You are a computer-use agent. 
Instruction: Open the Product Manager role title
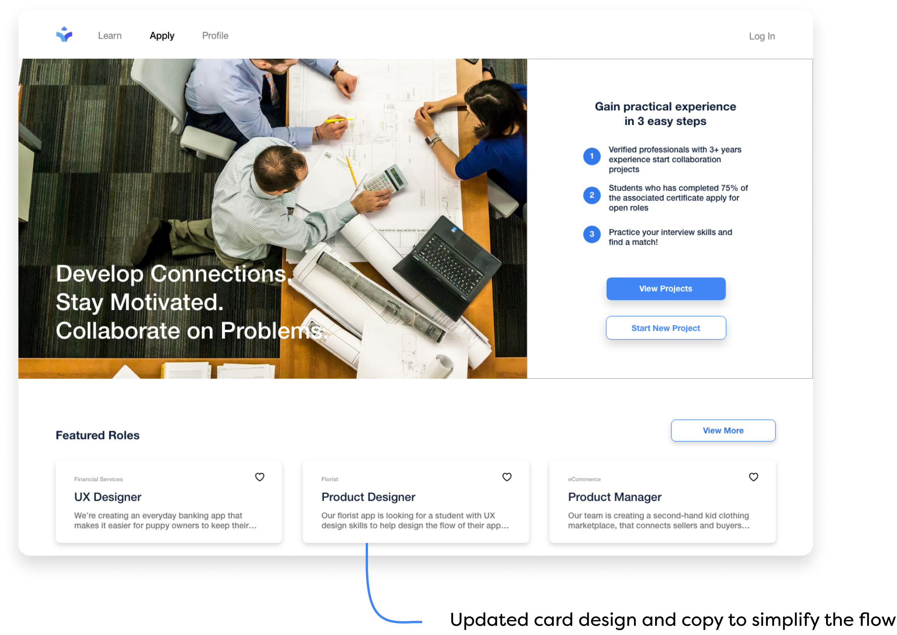point(614,497)
